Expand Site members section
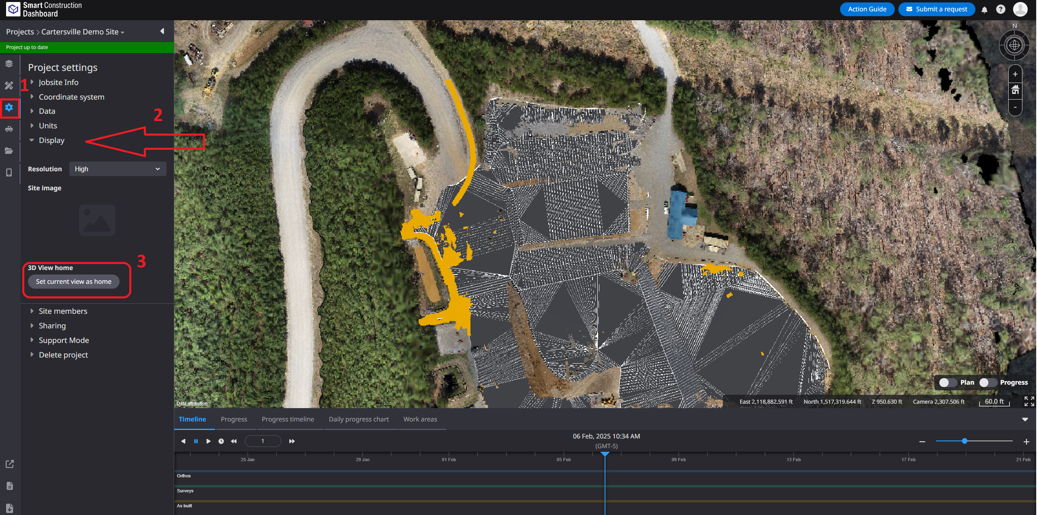 (x=63, y=311)
